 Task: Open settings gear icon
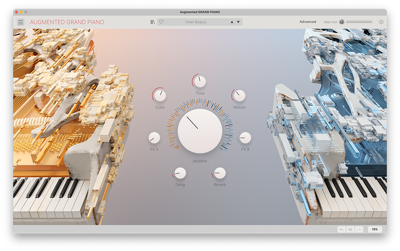click(381, 22)
